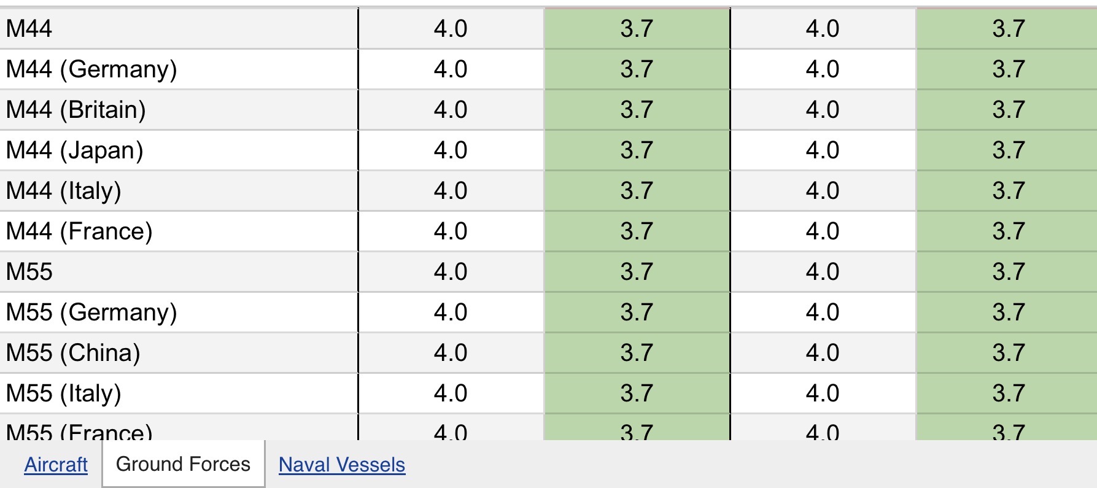1097x488 pixels.
Task: Select the plain M55 name cell
Action: 179,272
